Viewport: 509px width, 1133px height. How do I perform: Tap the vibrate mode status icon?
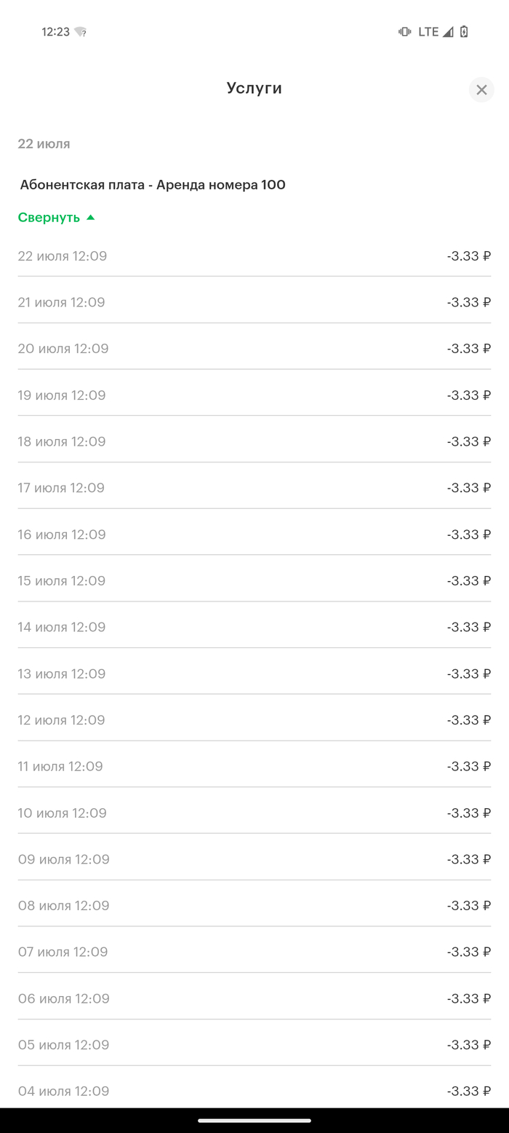(x=404, y=31)
